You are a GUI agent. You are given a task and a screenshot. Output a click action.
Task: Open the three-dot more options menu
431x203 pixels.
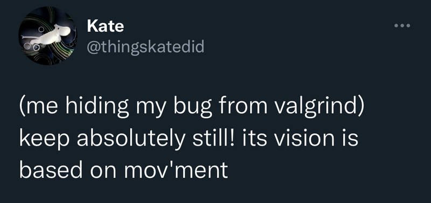pyautogui.click(x=402, y=26)
